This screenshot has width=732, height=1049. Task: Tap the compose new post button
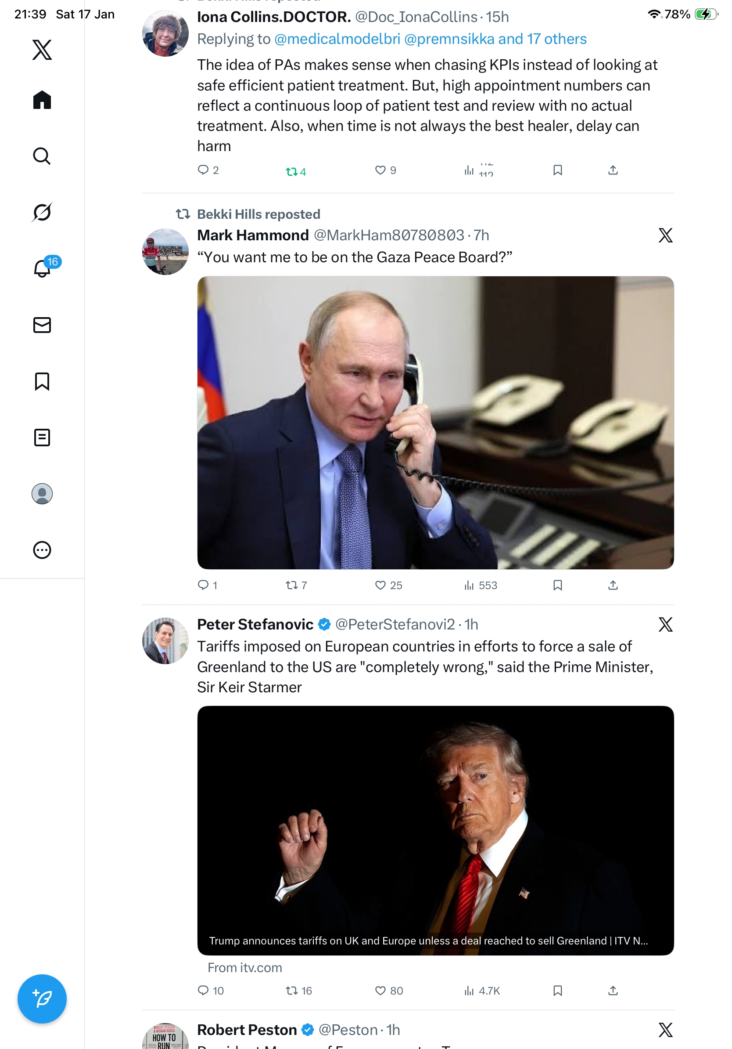click(x=42, y=998)
